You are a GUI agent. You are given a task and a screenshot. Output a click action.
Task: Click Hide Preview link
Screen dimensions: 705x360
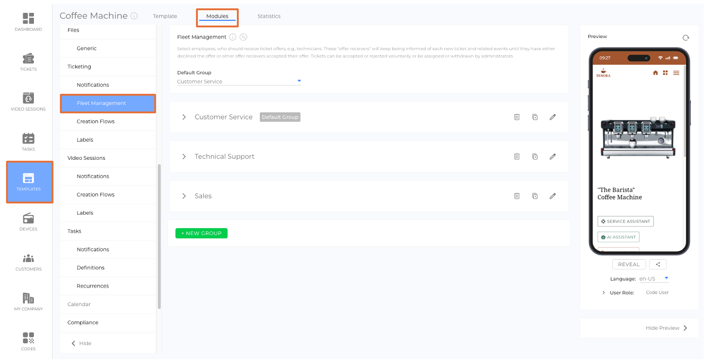click(x=666, y=328)
